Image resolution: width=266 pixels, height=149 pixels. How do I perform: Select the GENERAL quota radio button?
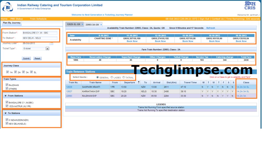(98, 77)
